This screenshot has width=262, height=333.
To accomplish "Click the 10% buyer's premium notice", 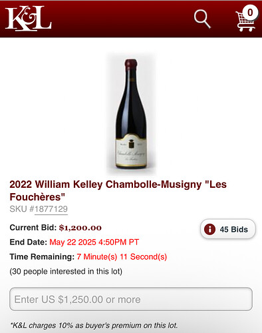I will (94, 326).
